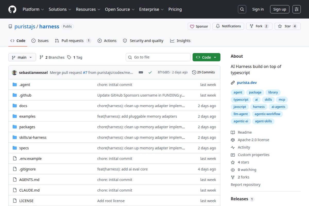Expand the Enterprise menu
Screen dimensions: 309x206
151,9
